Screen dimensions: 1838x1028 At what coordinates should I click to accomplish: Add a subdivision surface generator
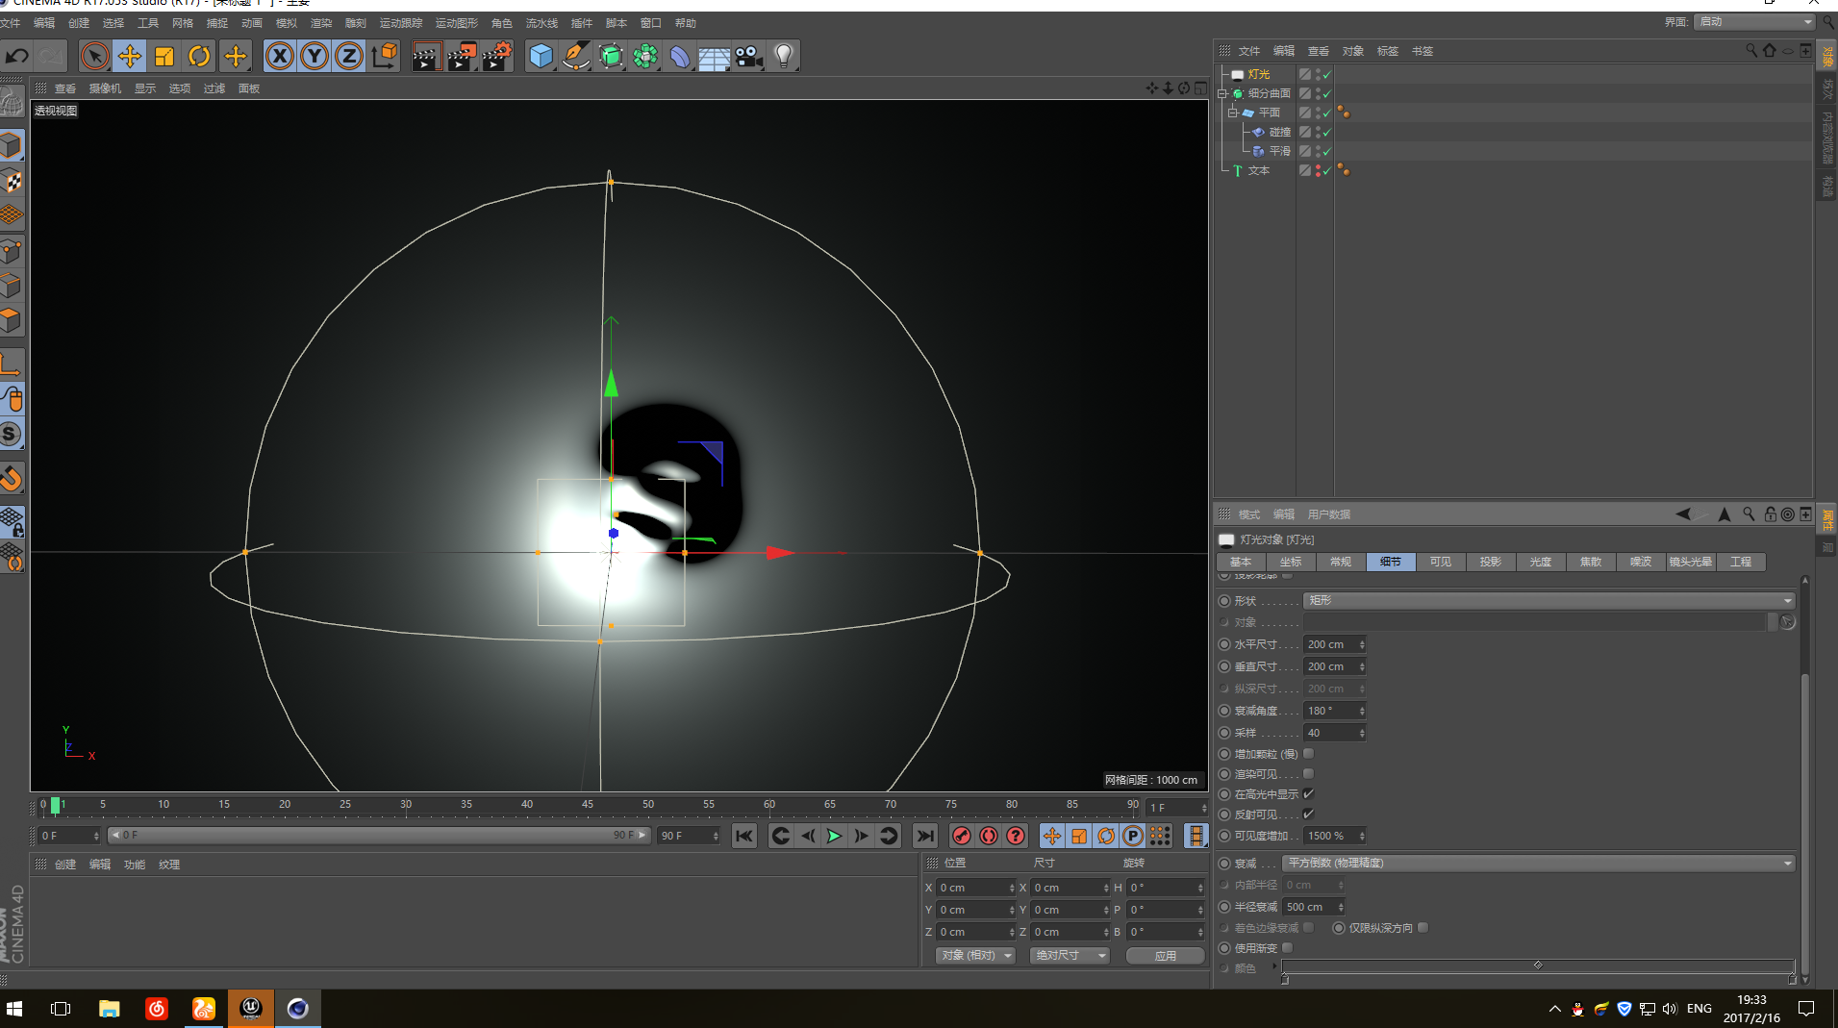point(611,57)
